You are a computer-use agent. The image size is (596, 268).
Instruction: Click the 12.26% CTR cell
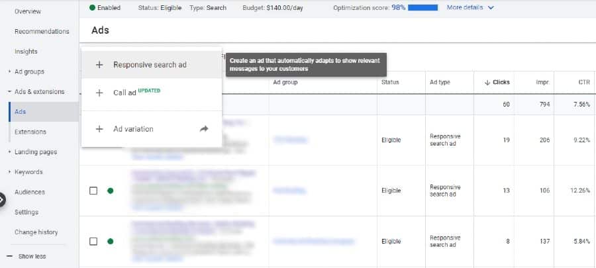[580, 191]
